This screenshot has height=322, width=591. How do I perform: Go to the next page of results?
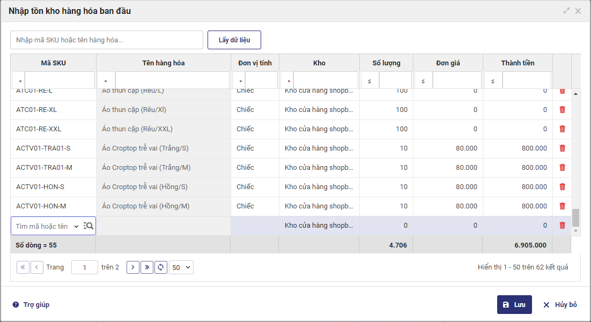coord(133,267)
